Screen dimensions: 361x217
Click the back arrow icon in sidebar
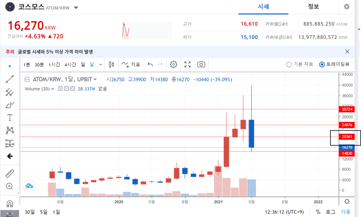[x=9, y=156]
